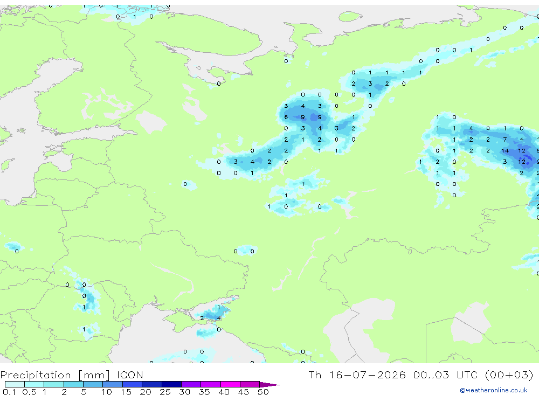Image resolution: width=539 pixels, height=395 pixels.
Task: Click the above-50 arrow tip of legend
Action: point(269,385)
